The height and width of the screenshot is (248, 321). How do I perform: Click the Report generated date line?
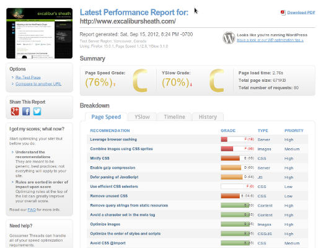(x=136, y=34)
